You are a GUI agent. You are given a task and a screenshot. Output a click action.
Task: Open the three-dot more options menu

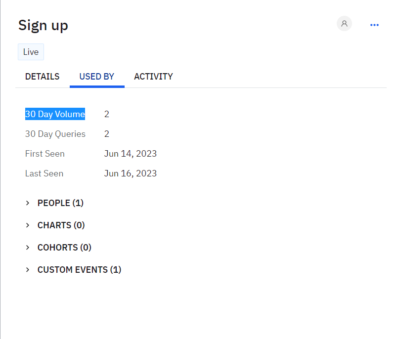pyautogui.click(x=374, y=25)
